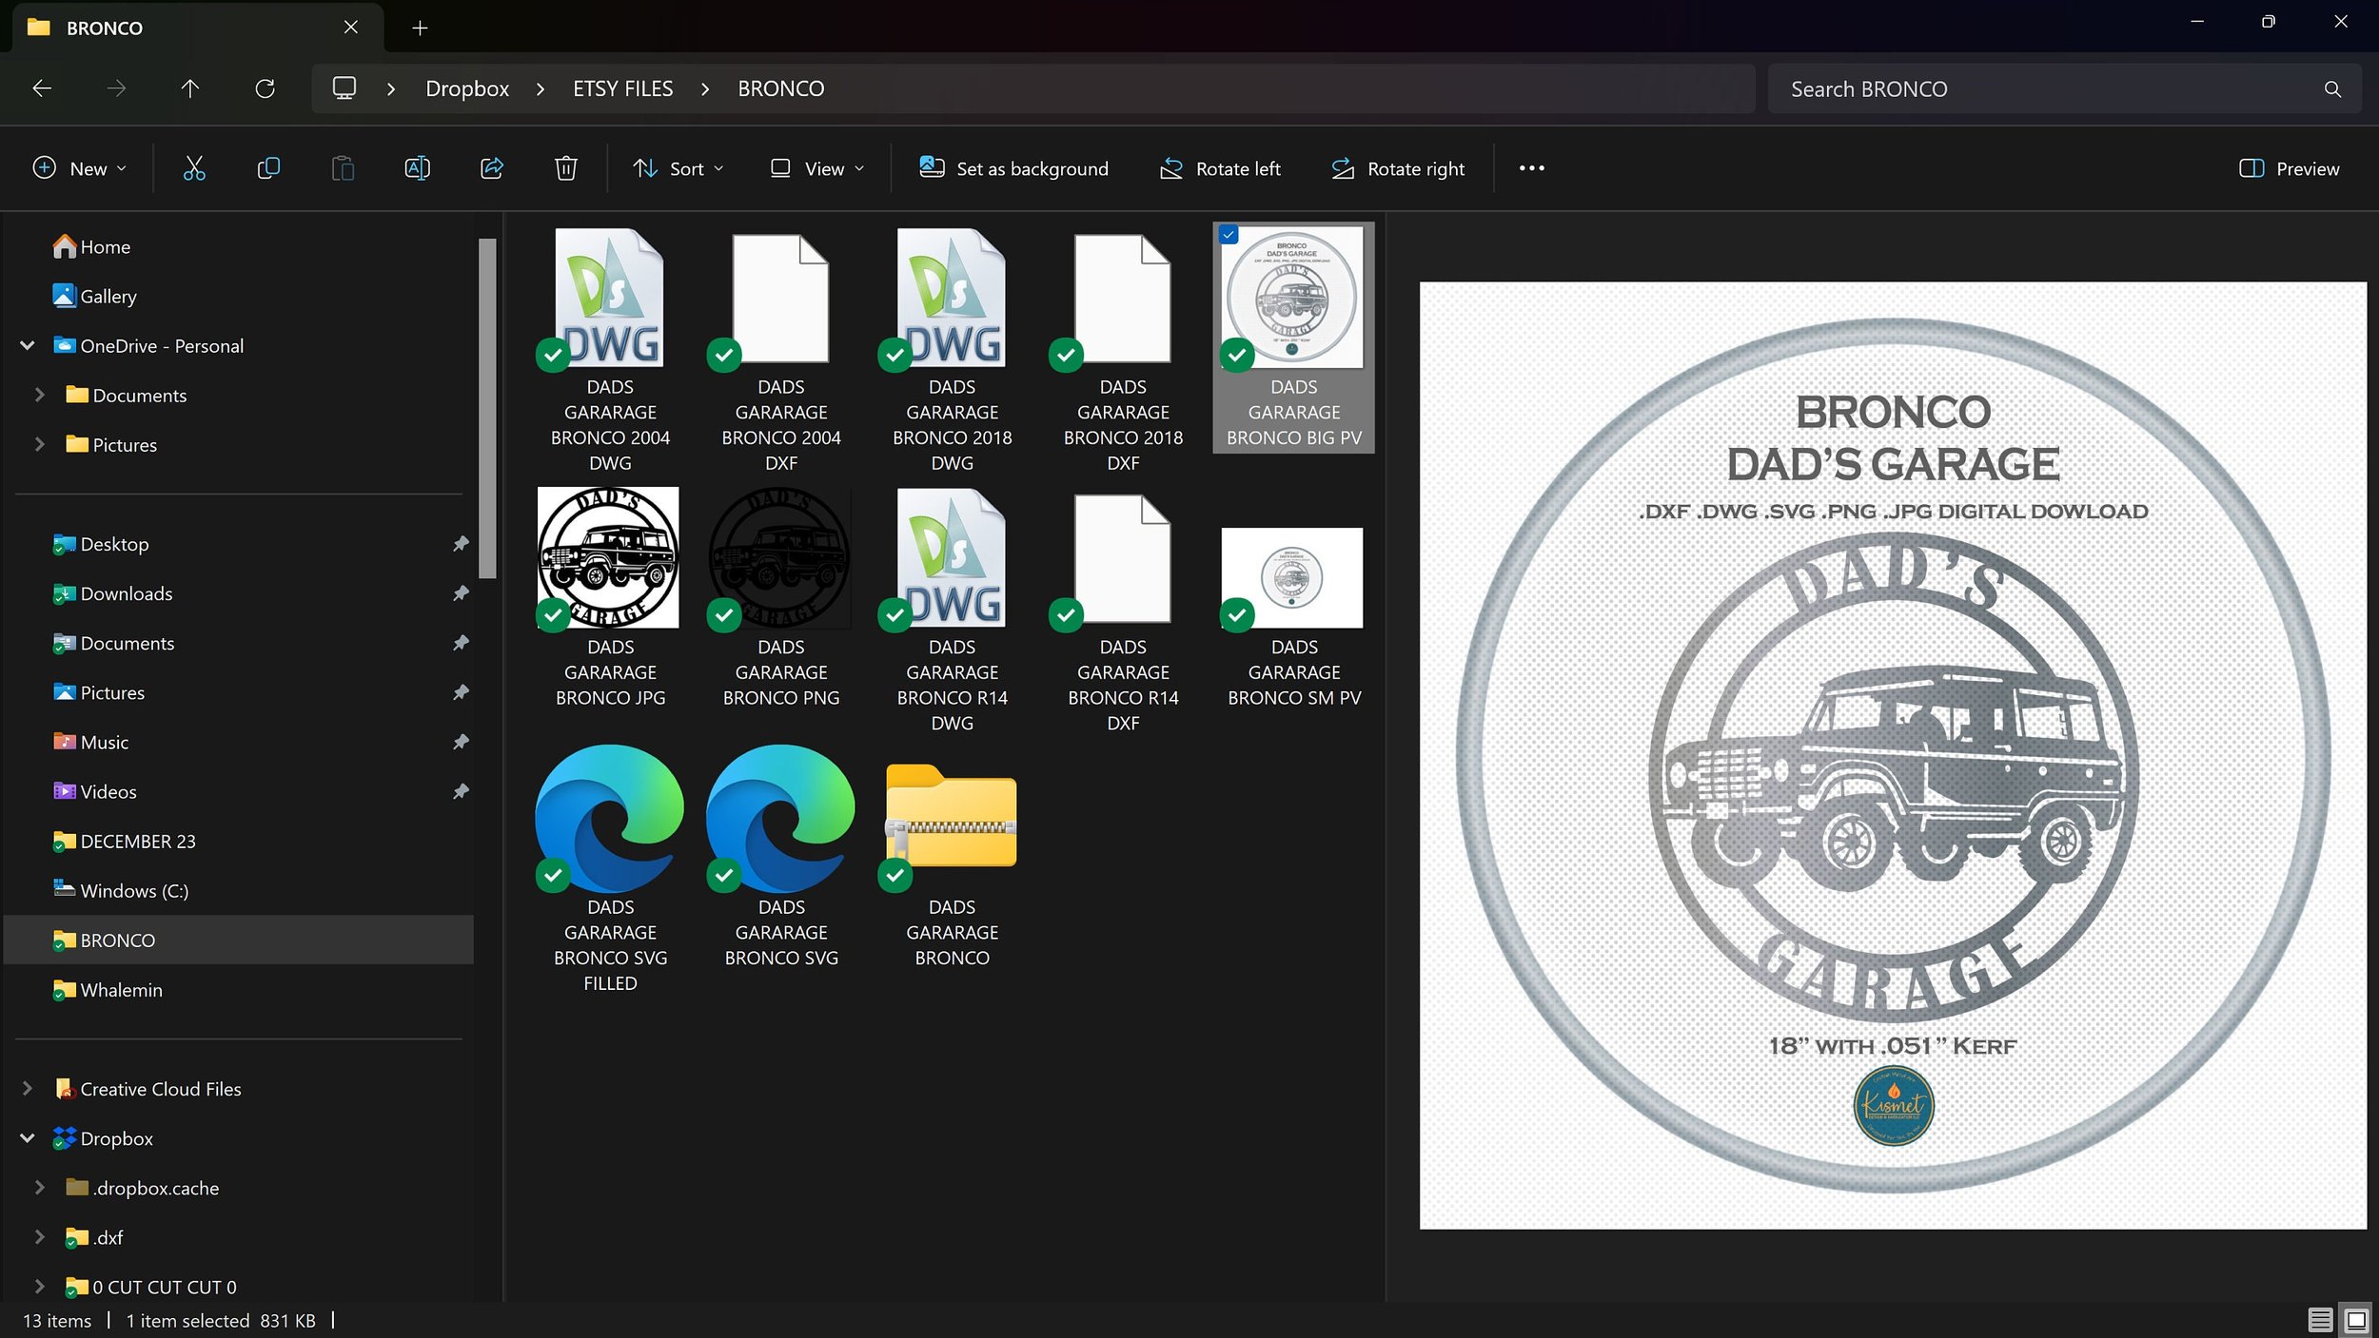Click the forward navigation arrow
Viewport: 2379px width, 1338px height.
[116, 88]
